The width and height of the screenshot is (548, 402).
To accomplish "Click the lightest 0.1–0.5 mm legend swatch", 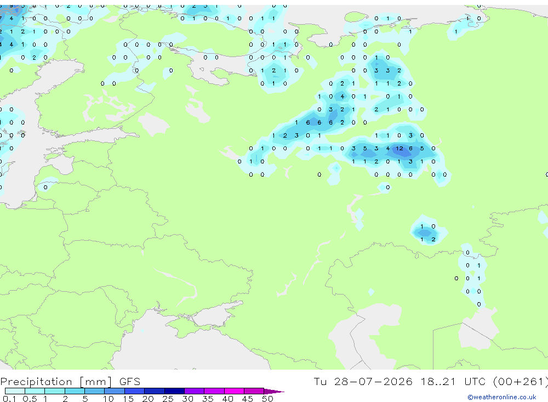I will coord(15,391).
